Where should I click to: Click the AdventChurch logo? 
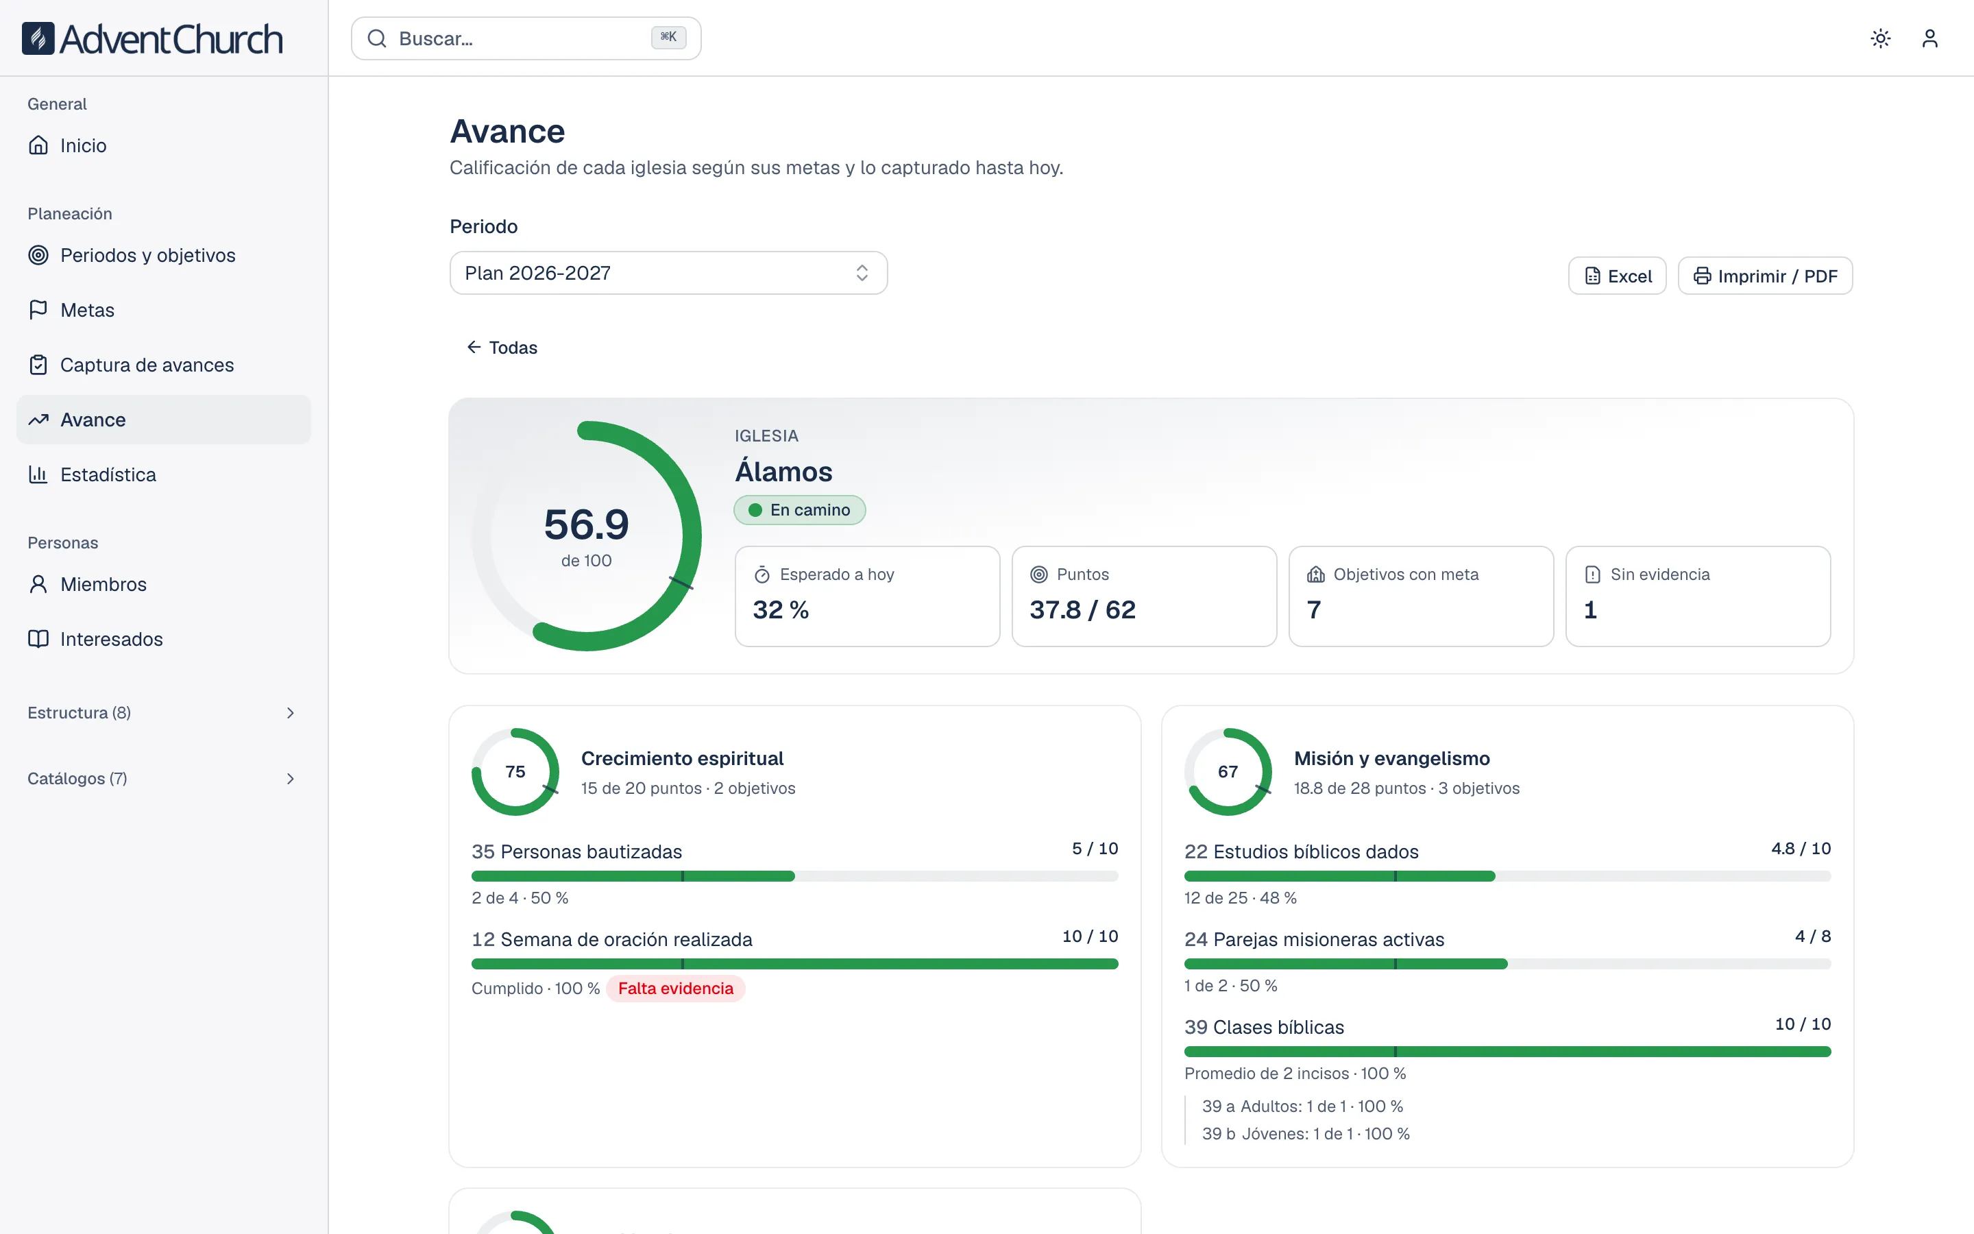click(153, 38)
